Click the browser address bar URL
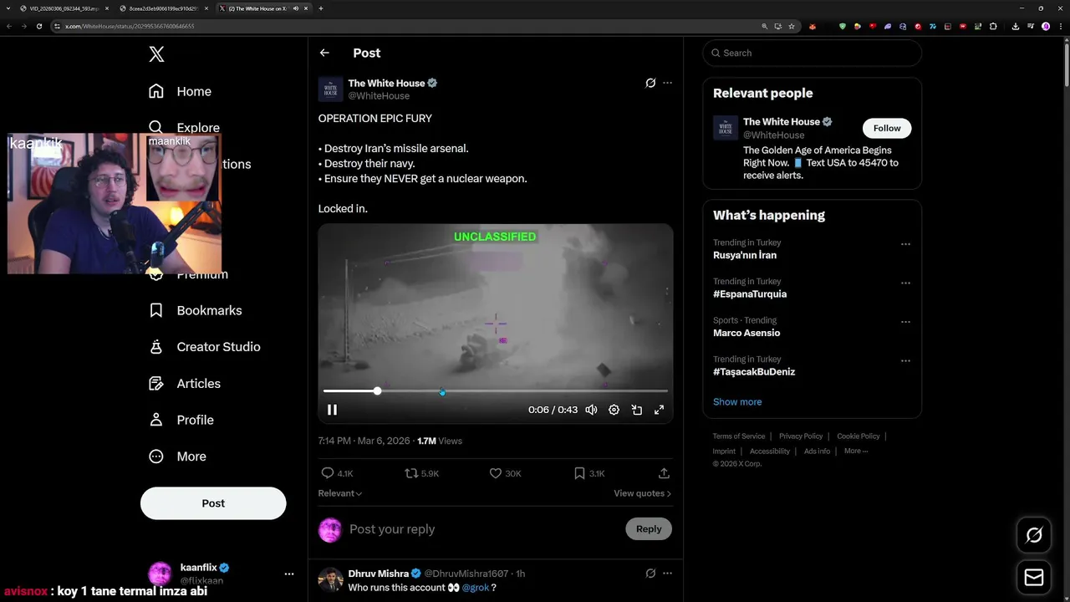1070x602 pixels. [130, 26]
